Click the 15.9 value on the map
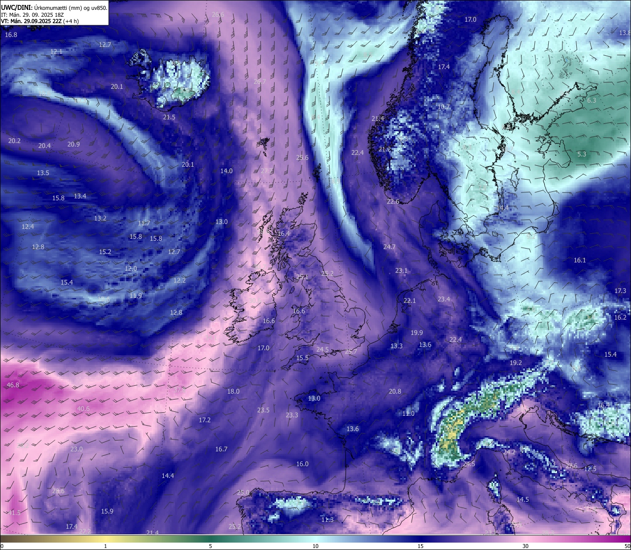This screenshot has width=631, height=550. (107, 511)
